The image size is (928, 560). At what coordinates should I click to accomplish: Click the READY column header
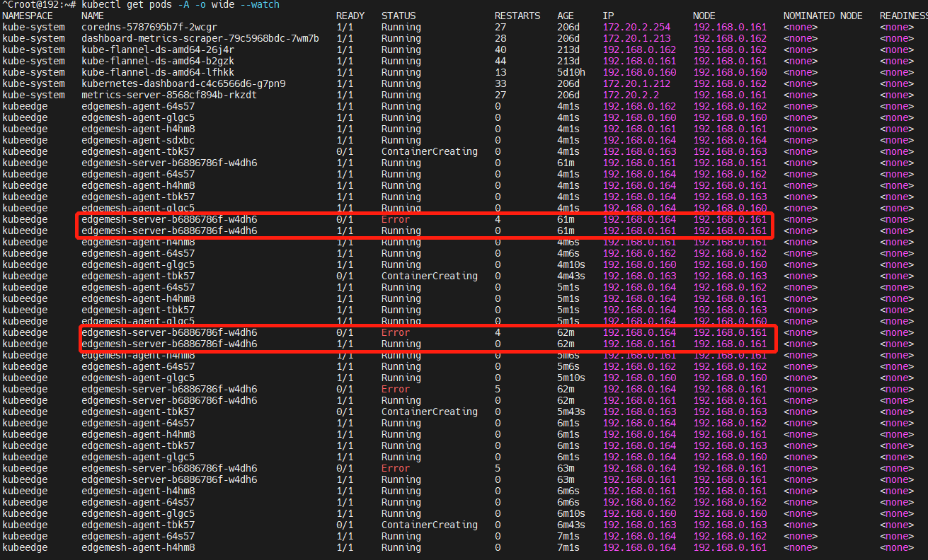[350, 16]
